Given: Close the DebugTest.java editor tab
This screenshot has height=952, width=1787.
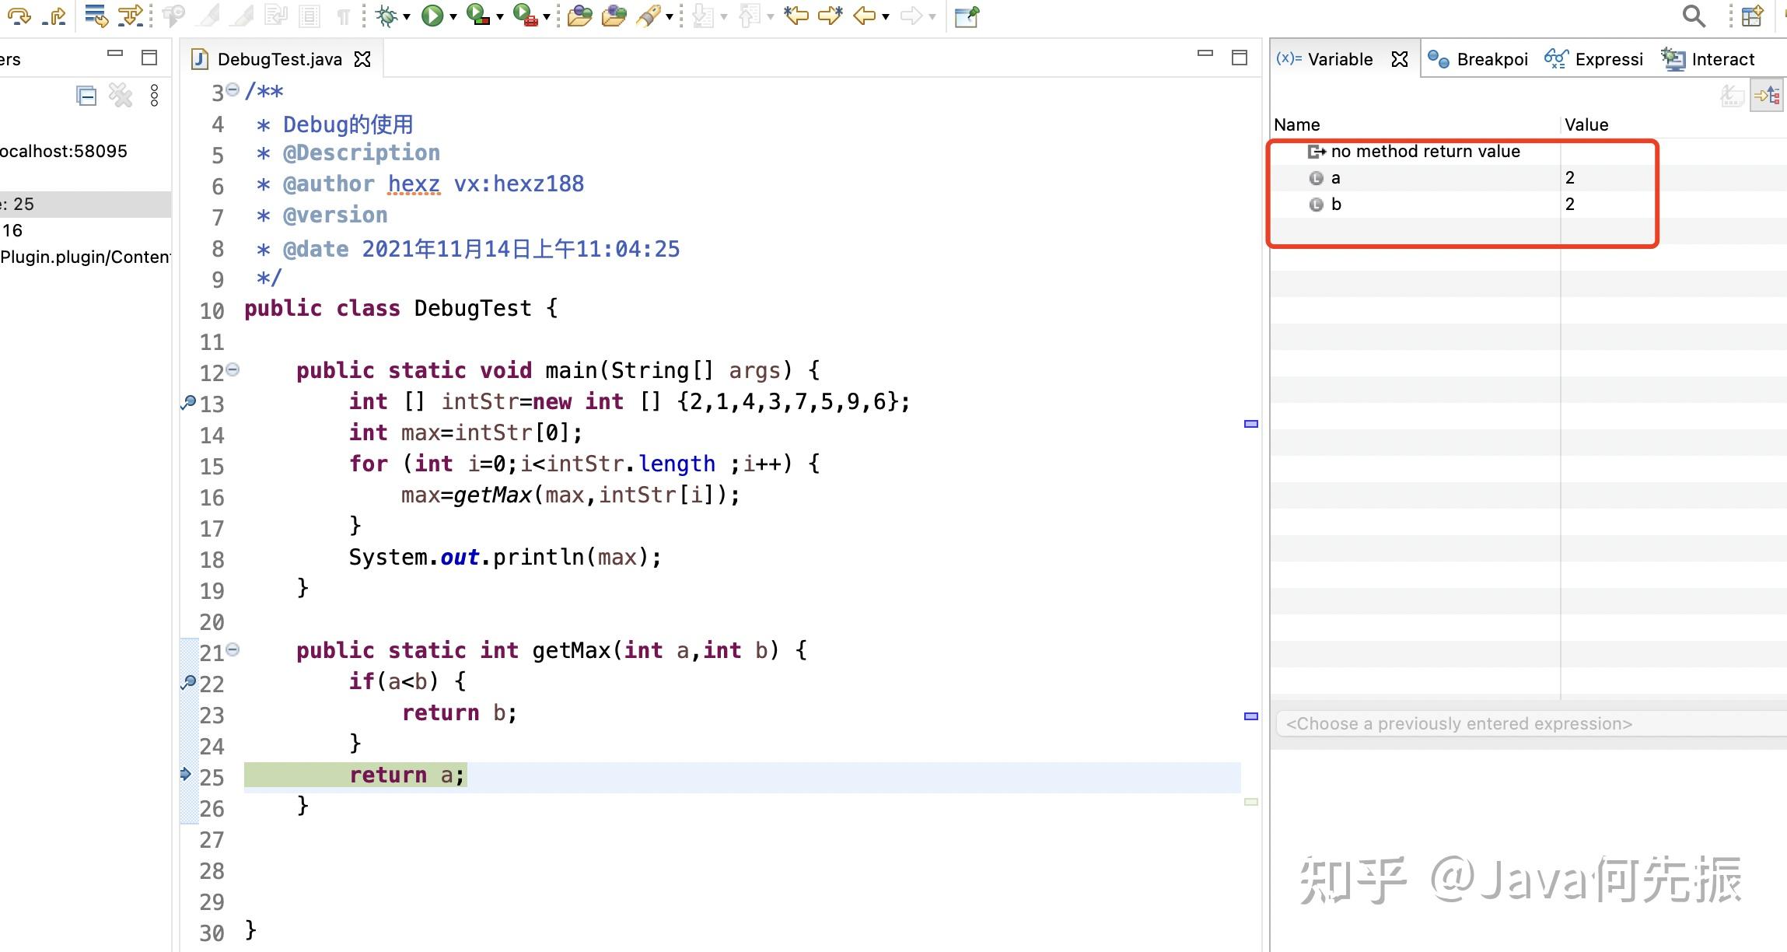Looking at the screenshot, I should (x=362, y=59).
